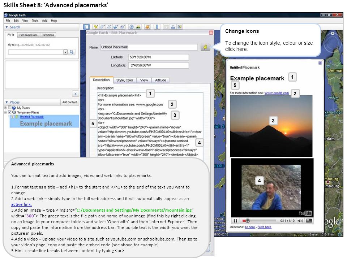Click the Temporary Places folder icon

tap(14, 112)
